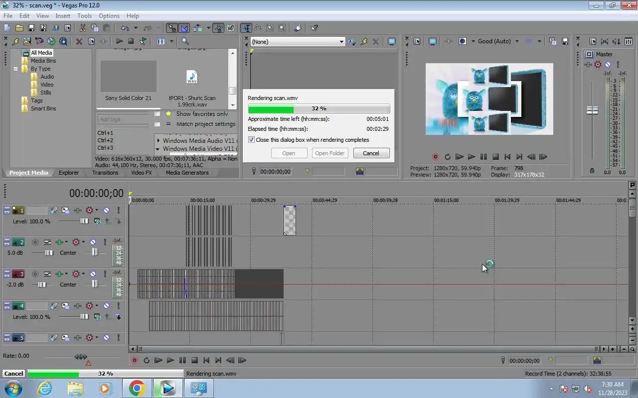The width and height of the screenshot is (638, 398).
Task: Switch to the Video FX tab
Action: [x=141, y=173]
